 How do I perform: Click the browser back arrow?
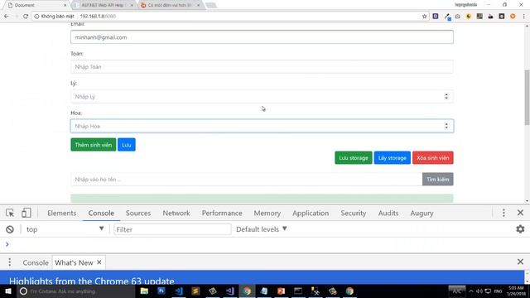(x=7, y=16)
